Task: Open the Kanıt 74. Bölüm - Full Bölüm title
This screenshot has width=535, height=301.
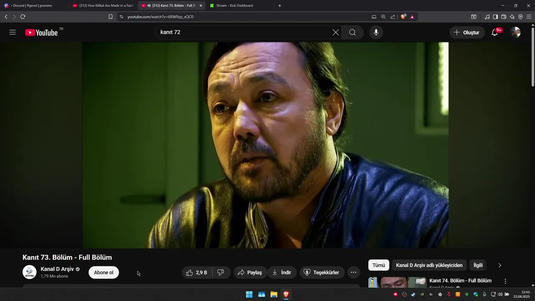Action: pos(461,281)
